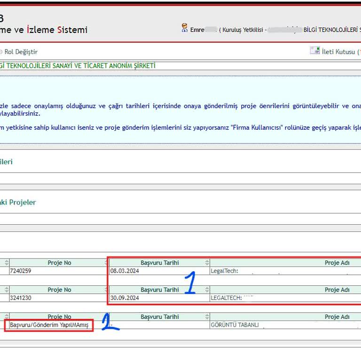Click sort arrows on Başvuru Tarihi above 08.03.2024
This screenshot has width=361, height=361.
(207, 263)
